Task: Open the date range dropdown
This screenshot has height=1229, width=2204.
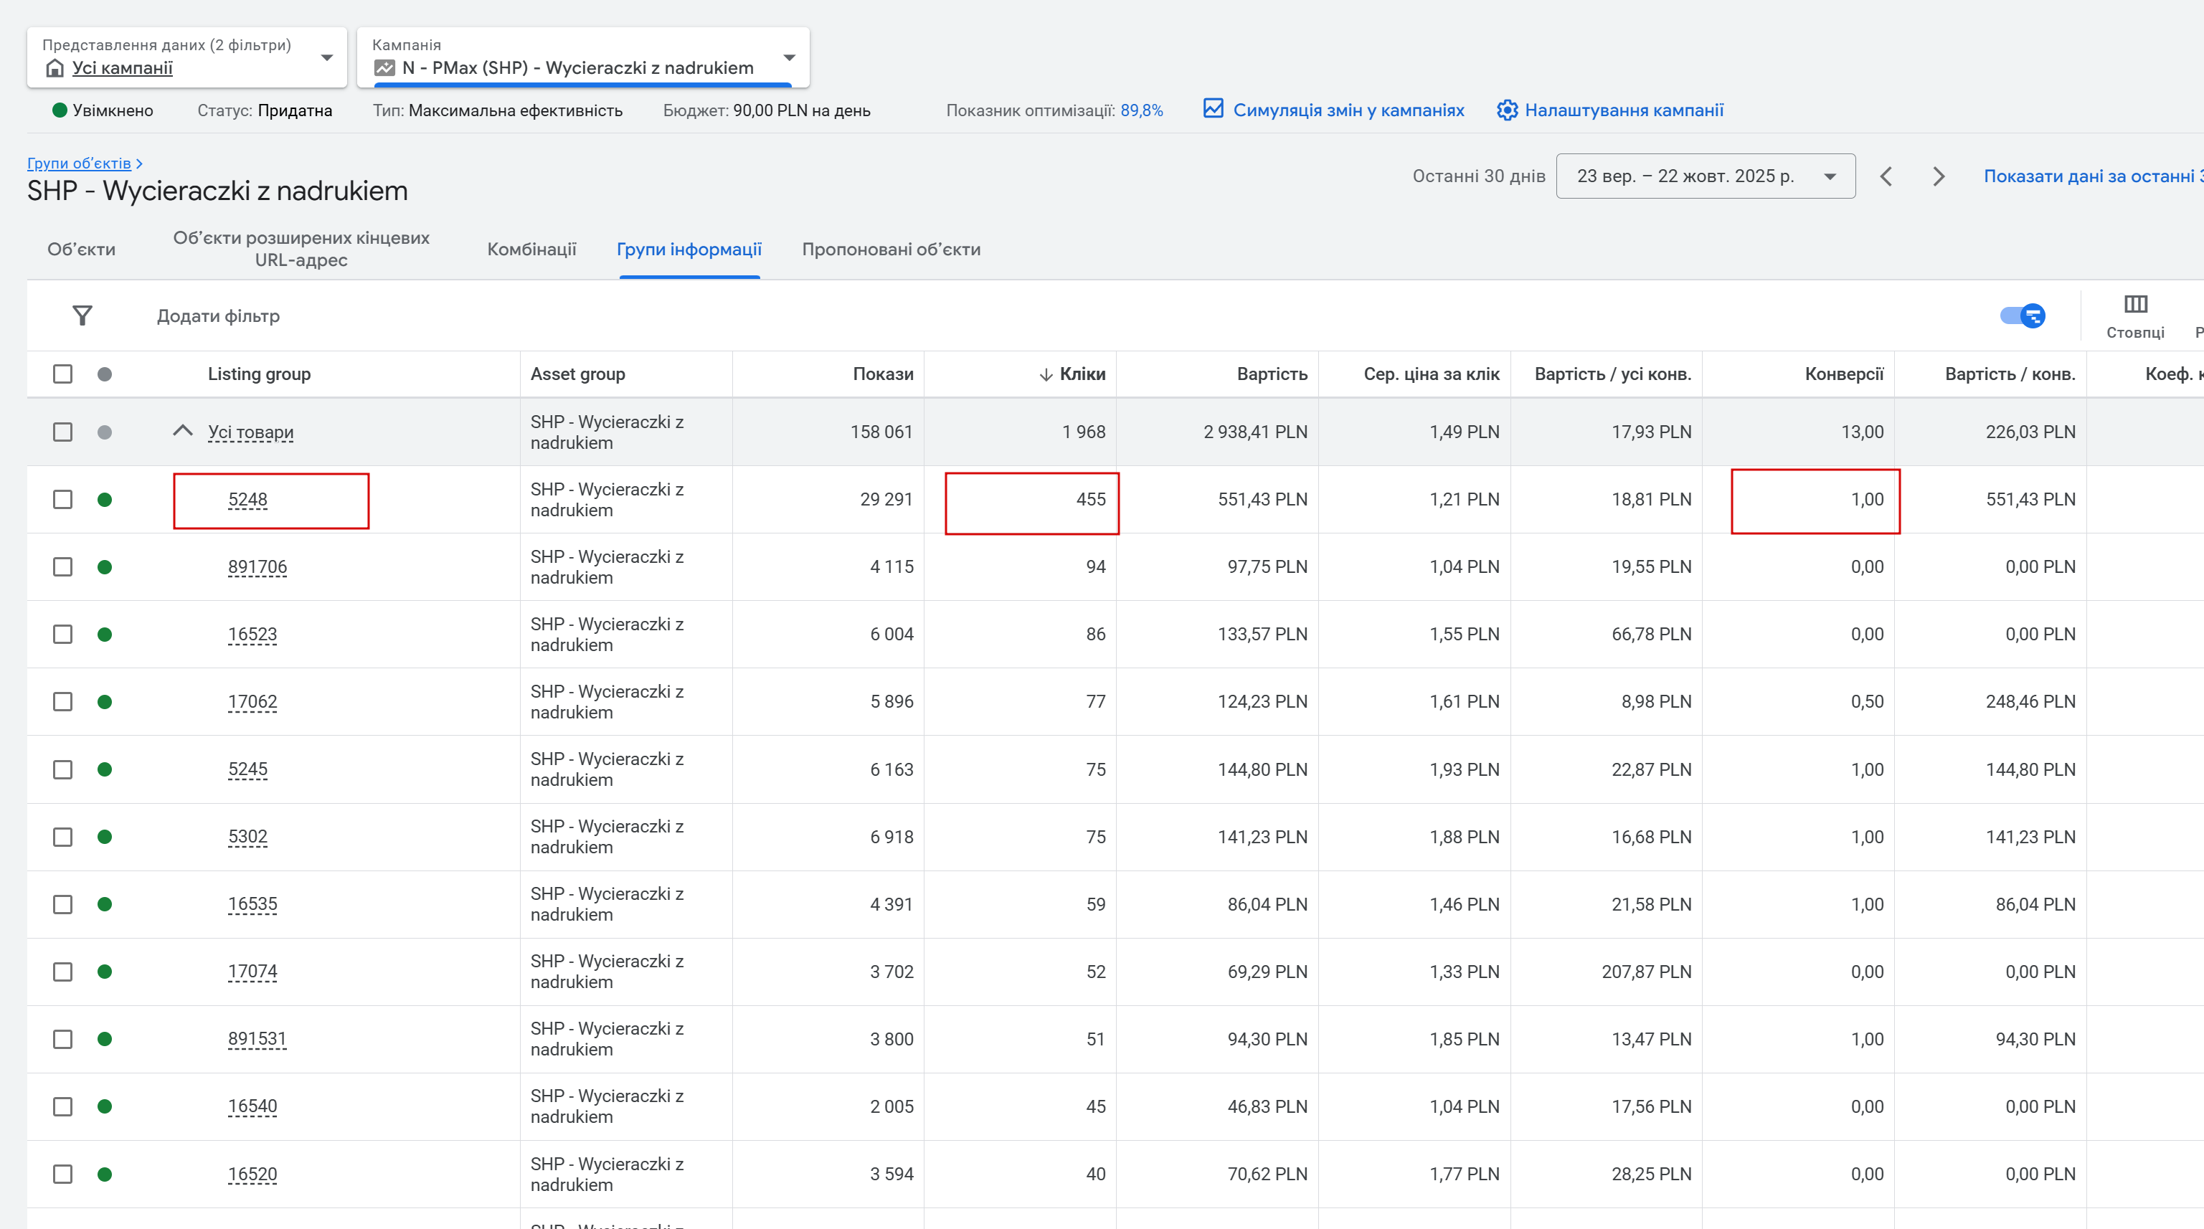Action: click(1704, 176)
